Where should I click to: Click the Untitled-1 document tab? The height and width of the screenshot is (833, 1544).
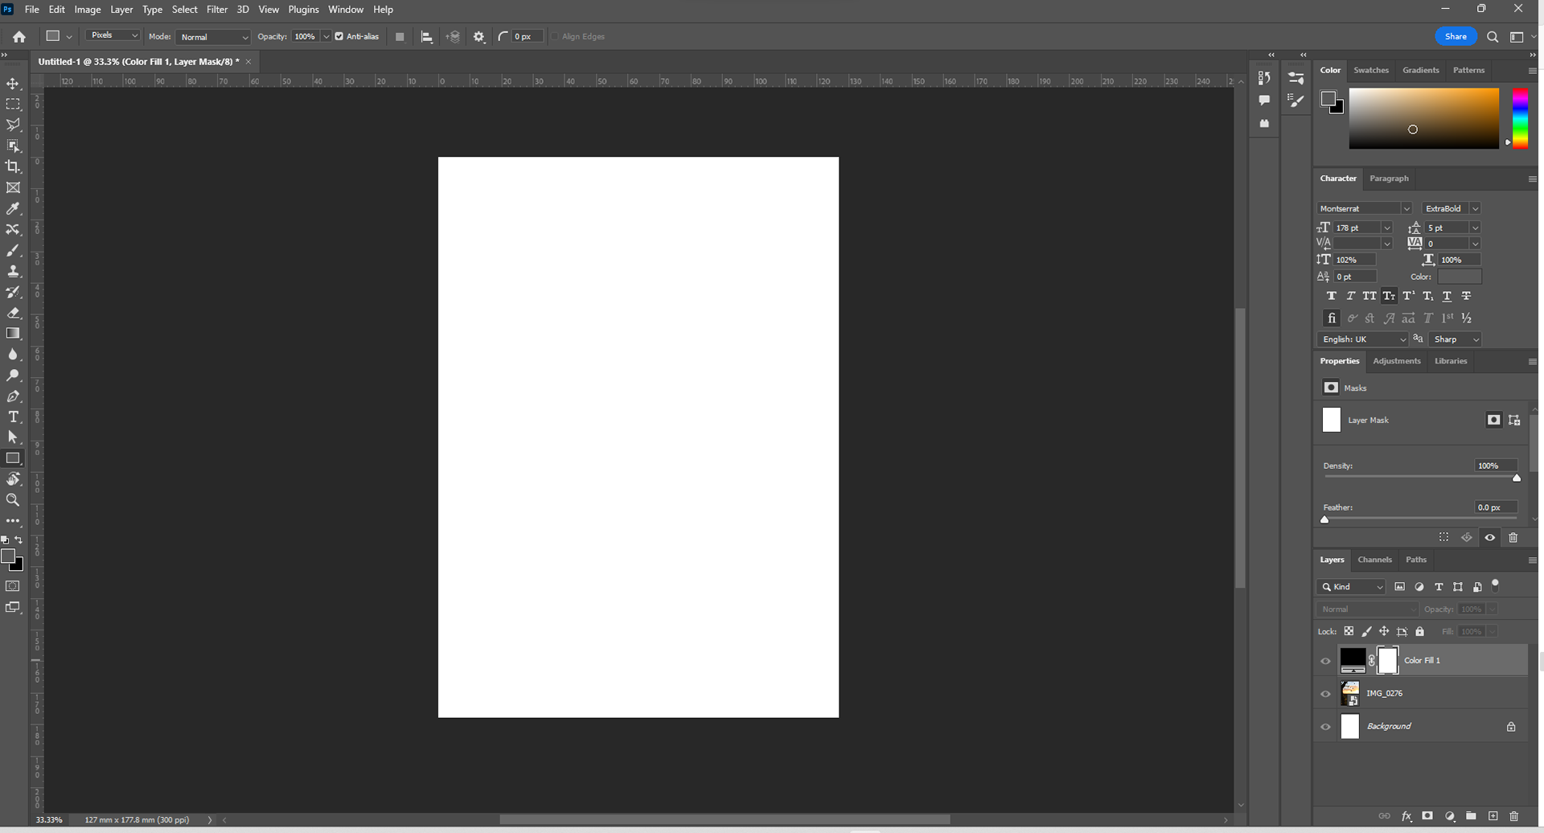(x=138, y=62)
